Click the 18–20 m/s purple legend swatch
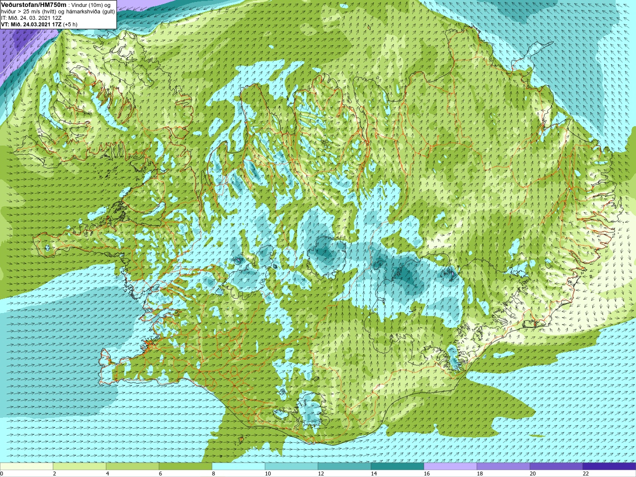 (x=503, y=467)
